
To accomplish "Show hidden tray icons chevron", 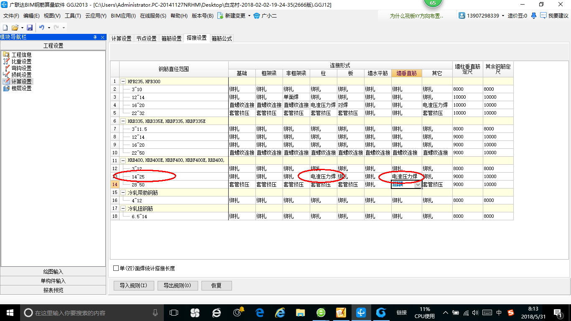I will click(446, 313).
